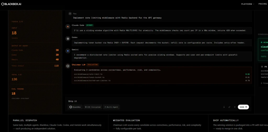Click the attachment paperclip icon
The height and width of the screenshot is (132, 268).
pyautogui.click(x=229, y=107)
